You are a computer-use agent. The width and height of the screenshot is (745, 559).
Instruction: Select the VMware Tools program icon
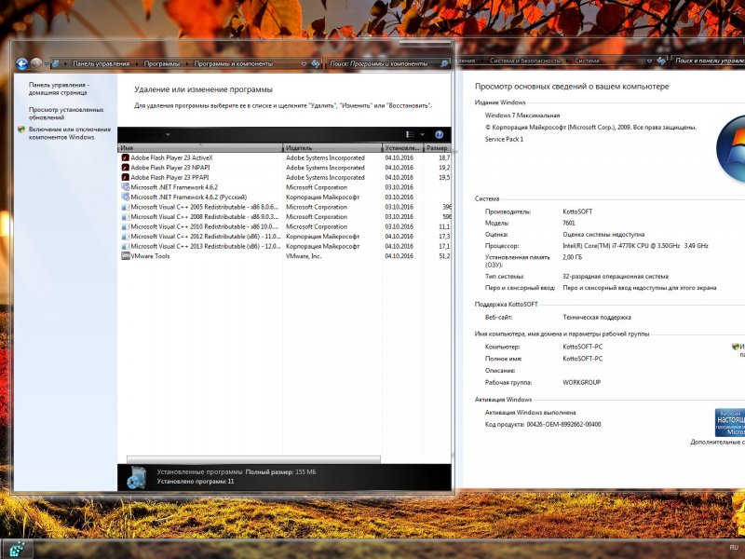pos(126,255)
